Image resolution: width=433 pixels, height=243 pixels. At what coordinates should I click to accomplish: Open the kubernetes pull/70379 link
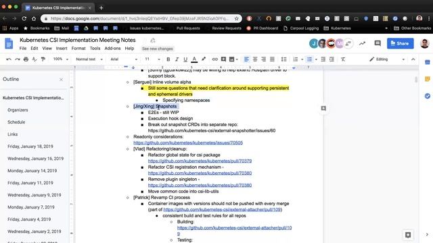click(200, 161)
